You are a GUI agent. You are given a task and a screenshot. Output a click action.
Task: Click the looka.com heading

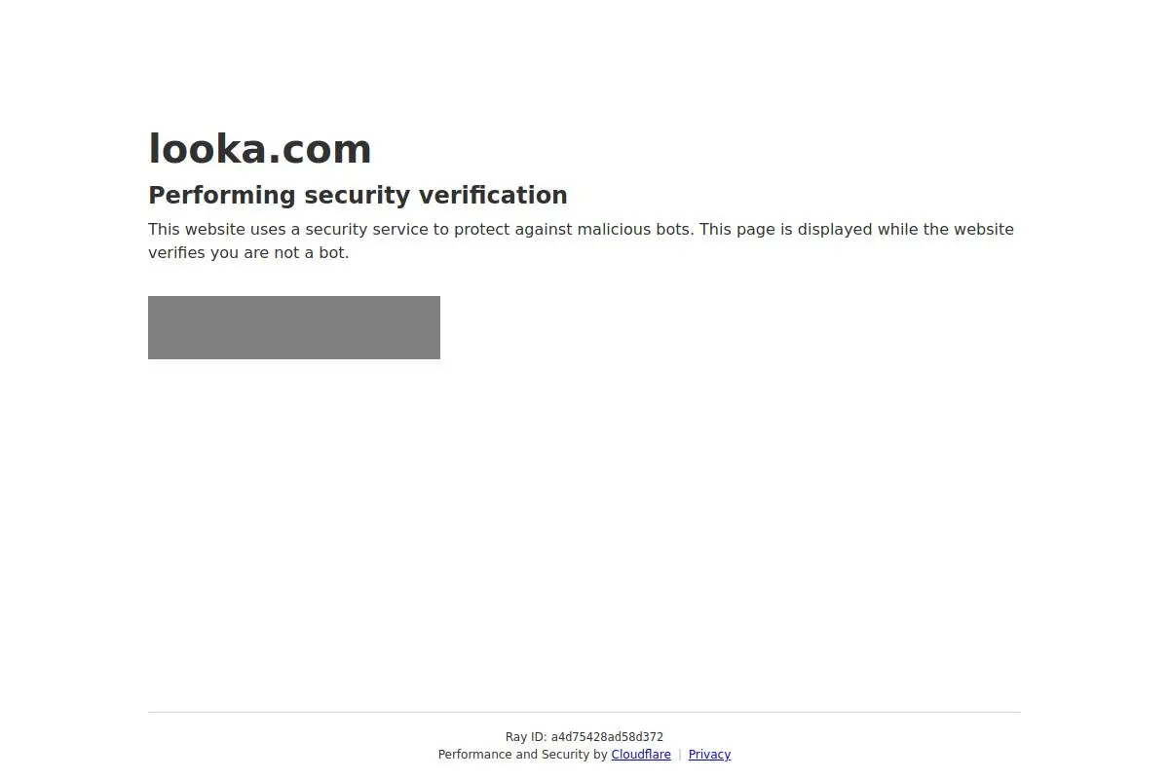coord(260,149)
